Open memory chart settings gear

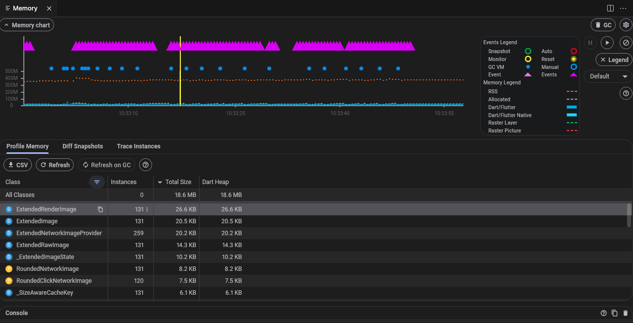[626, 25]
